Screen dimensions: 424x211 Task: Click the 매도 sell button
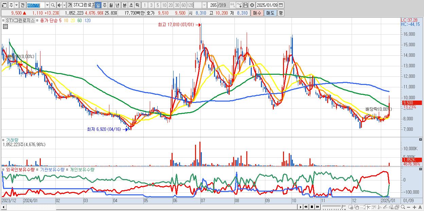[270, 13]
